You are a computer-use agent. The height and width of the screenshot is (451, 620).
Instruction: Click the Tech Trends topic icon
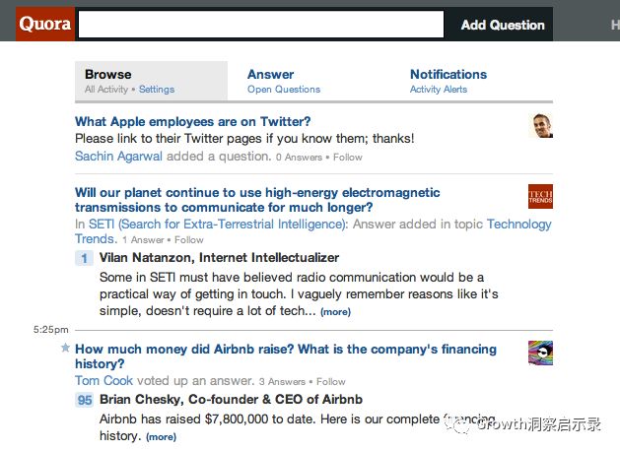(540, 196)
